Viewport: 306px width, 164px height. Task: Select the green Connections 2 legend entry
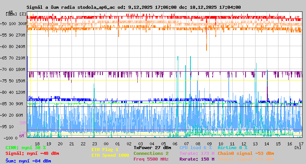click(x=151, y=153)
